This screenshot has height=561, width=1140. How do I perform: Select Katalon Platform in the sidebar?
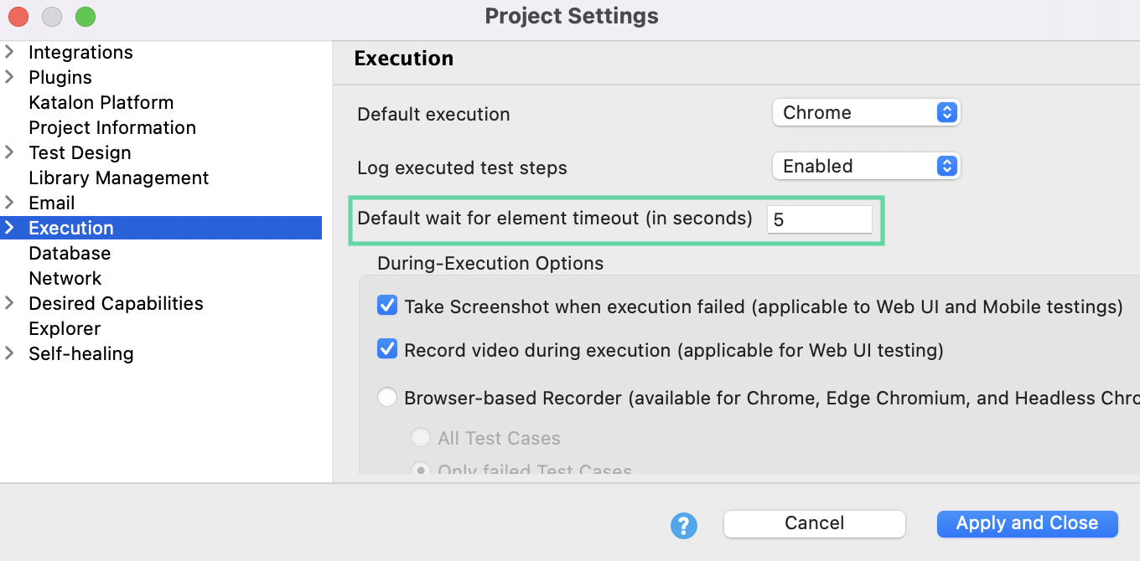(101, 102)
